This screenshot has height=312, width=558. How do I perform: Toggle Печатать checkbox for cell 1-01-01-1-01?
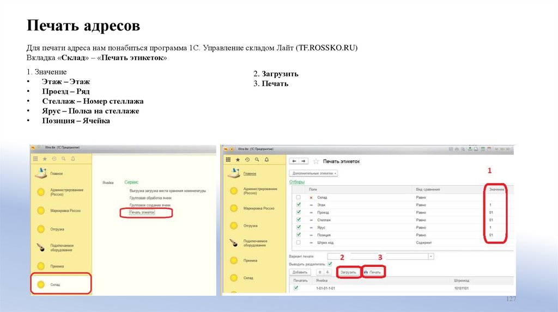[296, 288]
